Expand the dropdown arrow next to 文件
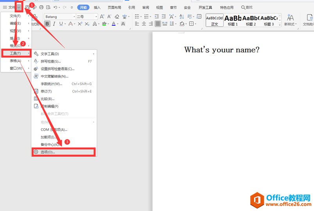The width and height of the screenshot is (314, 211). click(18, 7)
